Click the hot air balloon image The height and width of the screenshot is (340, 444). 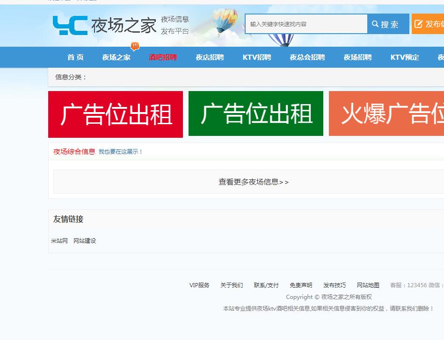224,22
